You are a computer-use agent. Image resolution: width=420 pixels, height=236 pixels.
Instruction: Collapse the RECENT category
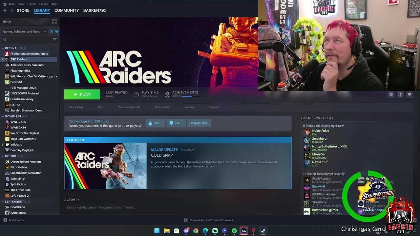3,48
